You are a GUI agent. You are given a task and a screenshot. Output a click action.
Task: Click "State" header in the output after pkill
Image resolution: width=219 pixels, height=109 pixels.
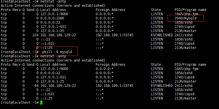coord(156,65)
